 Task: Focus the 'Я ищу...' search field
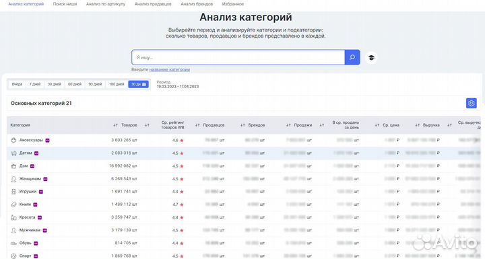pyautogui.click(x=238, y=57)
